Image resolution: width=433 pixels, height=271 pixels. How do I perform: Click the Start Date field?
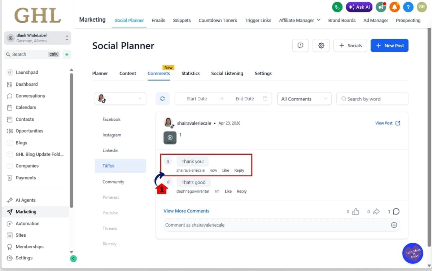tap(197, 99)
